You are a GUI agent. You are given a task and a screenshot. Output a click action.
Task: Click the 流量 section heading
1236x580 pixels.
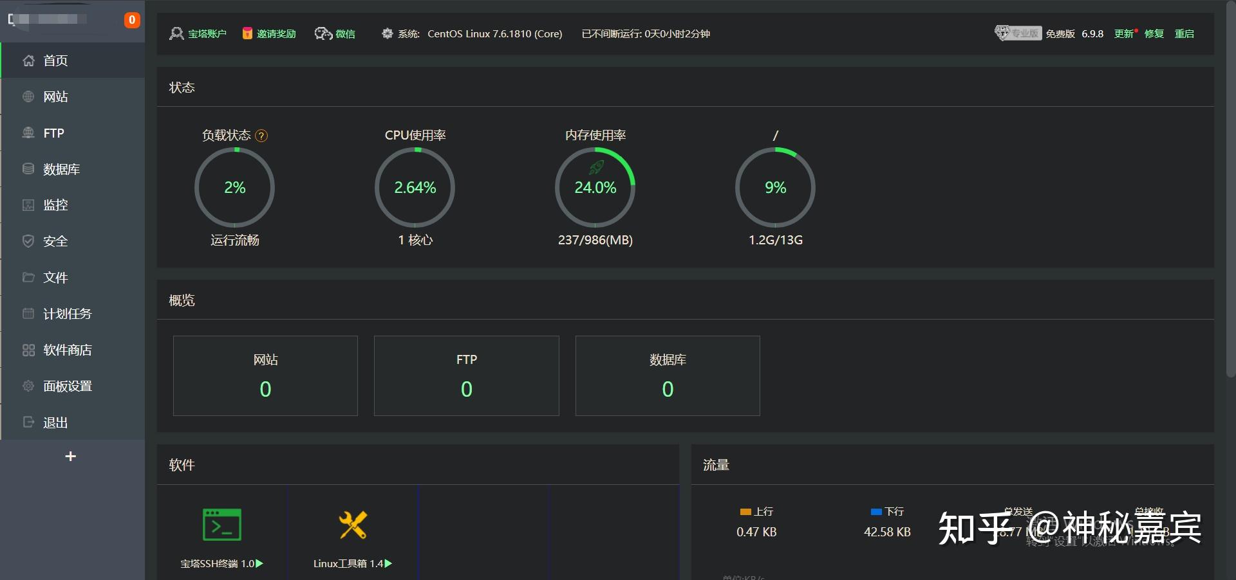coord(716,465)
